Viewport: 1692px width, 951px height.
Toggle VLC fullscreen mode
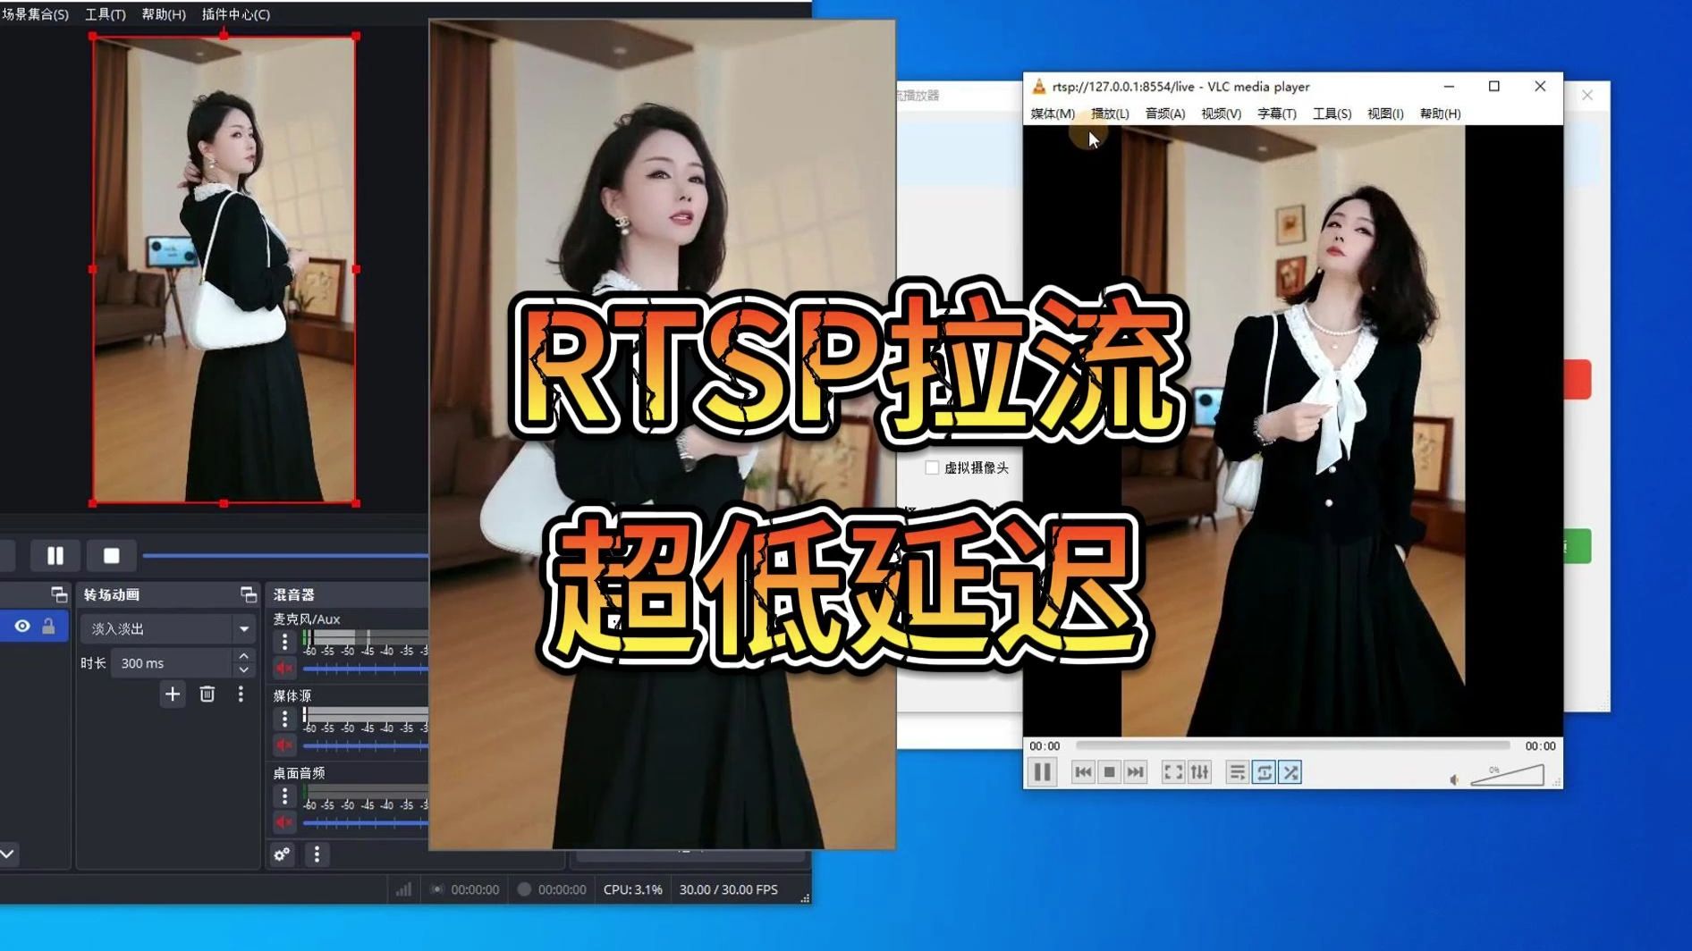pyautogui.click(x=1173, y=772)
